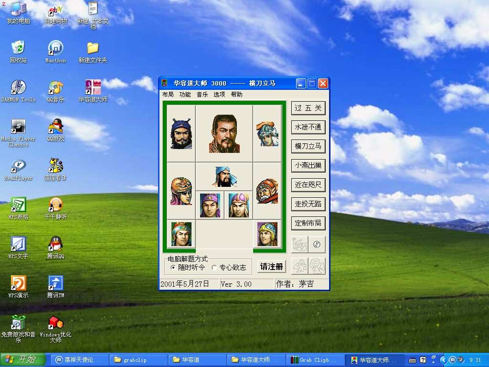489x367 pixels.
Task: Launch the 腾讯TM shortcut
Action: 55,287
